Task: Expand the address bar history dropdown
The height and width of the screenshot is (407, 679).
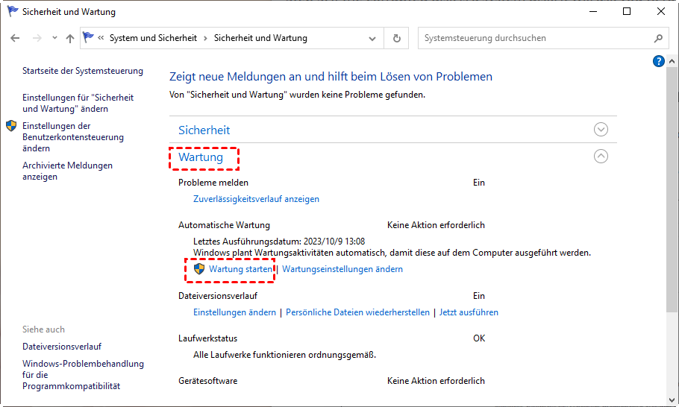Action: (372, 39)
